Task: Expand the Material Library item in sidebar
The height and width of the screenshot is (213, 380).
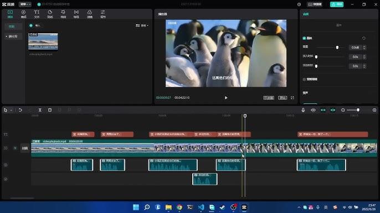Action: [13, 36]
